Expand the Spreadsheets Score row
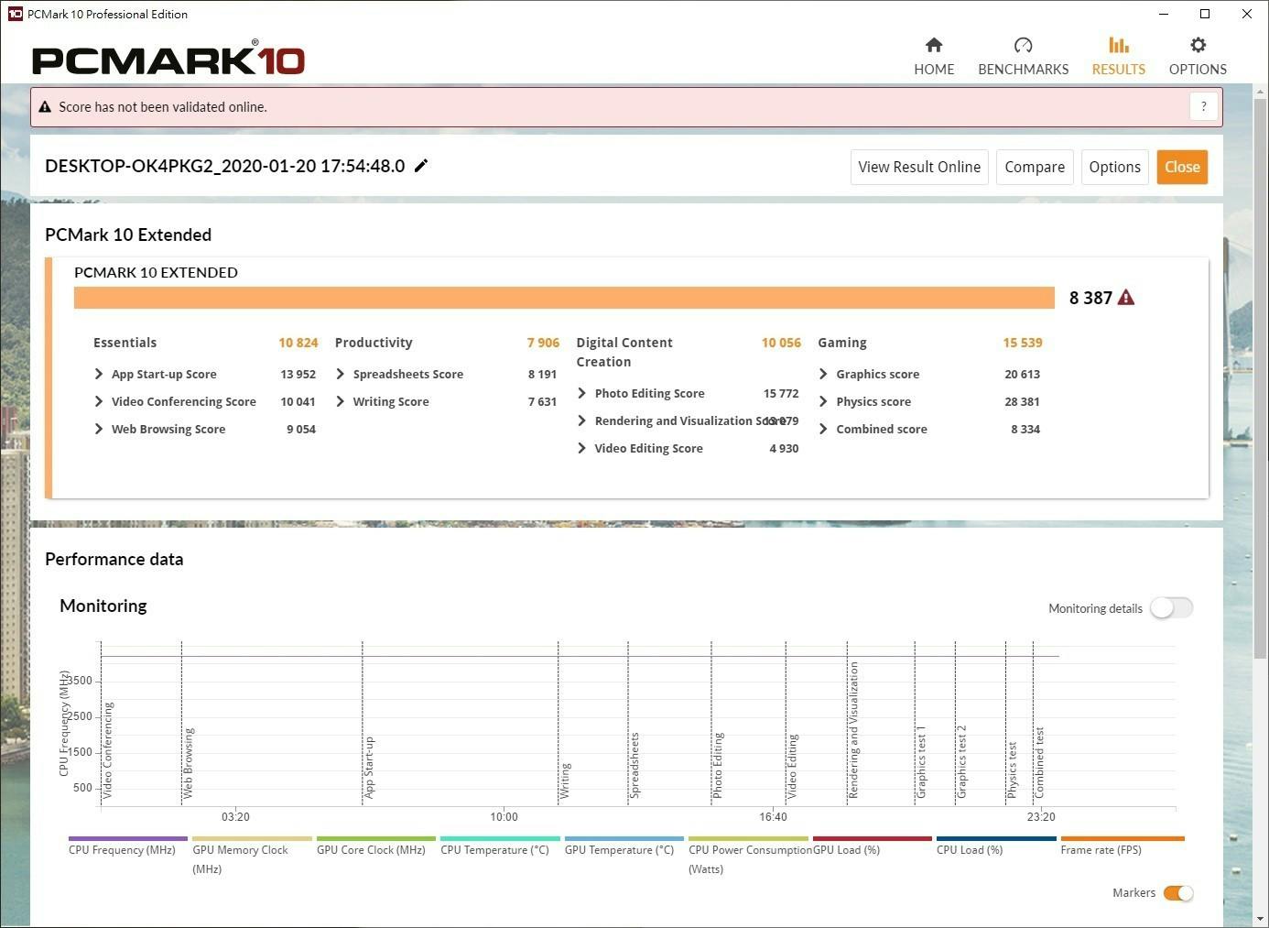The image size is (1269, 928). pos(341,374)
